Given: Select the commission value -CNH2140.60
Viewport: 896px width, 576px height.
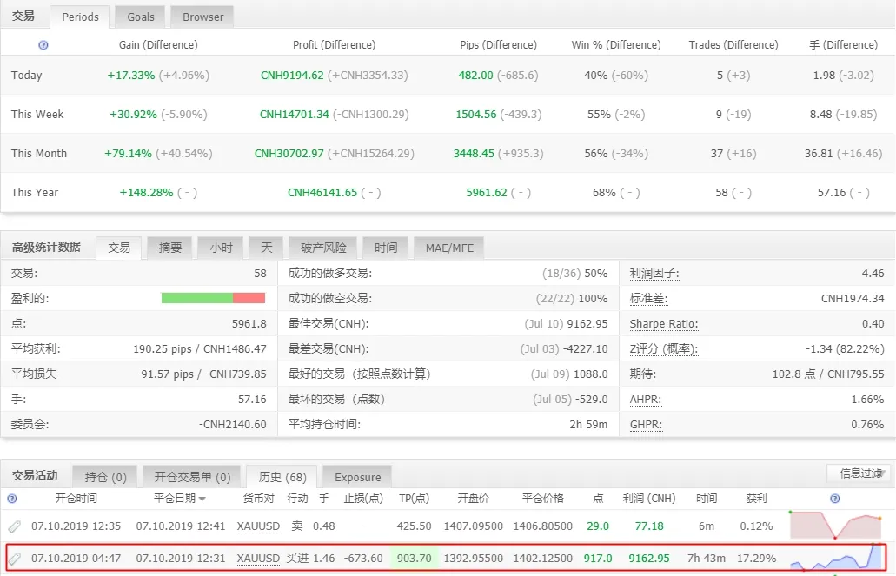Looking at the screenshot, I should click(x=233, y=425).
